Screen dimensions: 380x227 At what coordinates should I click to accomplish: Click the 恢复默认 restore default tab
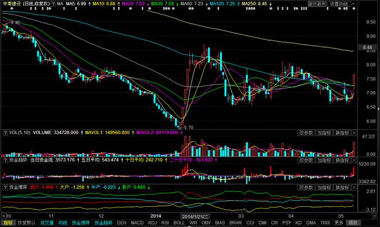tap(26, 223)
